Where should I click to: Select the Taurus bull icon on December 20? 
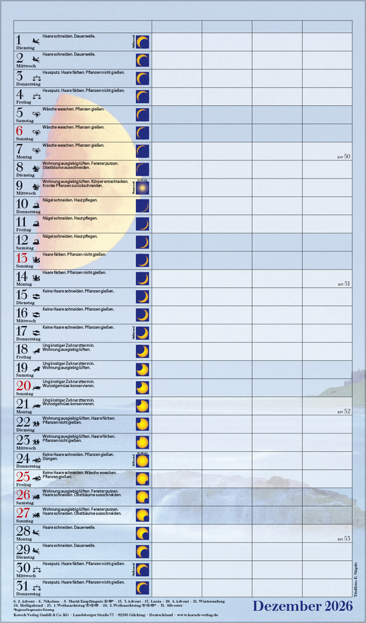37,387
